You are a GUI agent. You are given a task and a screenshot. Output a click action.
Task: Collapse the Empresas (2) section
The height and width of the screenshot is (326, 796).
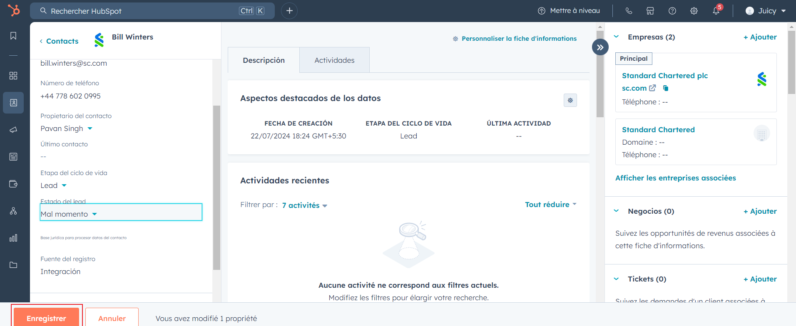pyautogui.click(x=616, y=37)
